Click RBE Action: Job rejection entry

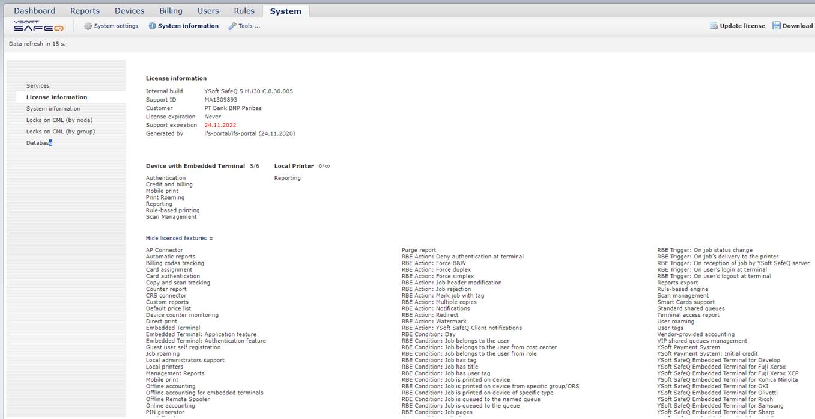tap(437, 289)
